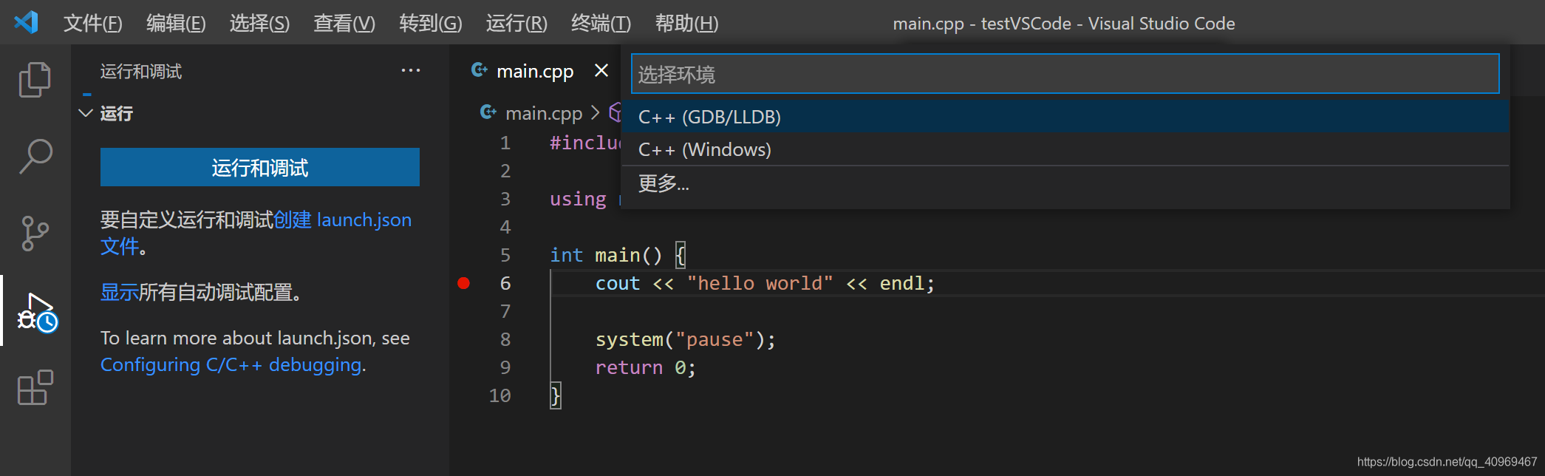The image size is (1545, 476).
Task: Toggle the breakpoint on line 6
Action: point(464,283)
